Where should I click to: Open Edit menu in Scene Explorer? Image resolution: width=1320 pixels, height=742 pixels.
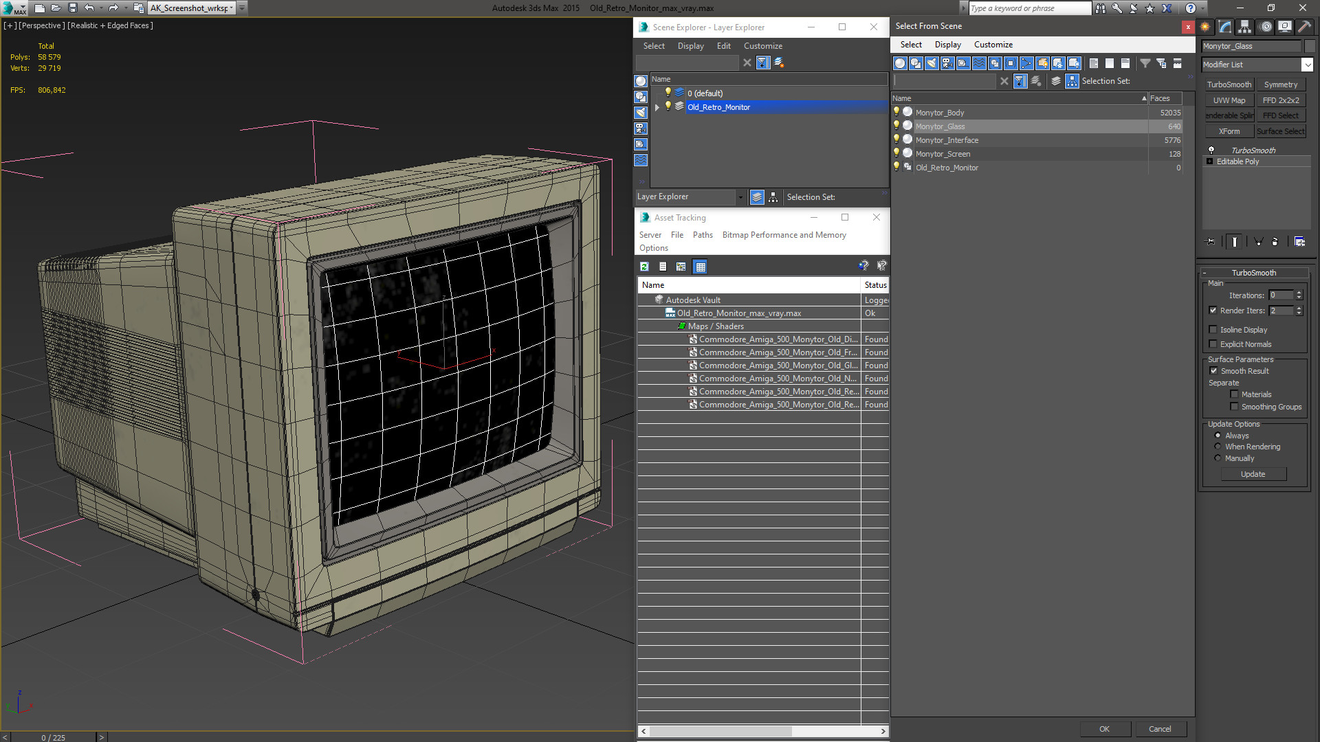[723, 46]
